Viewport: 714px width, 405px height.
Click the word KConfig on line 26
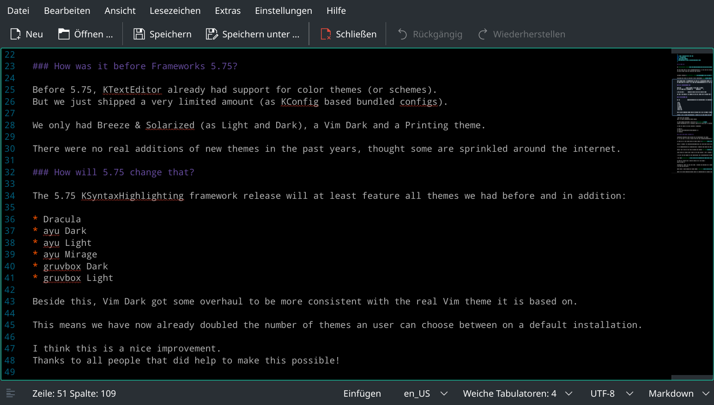pos(300,101)
